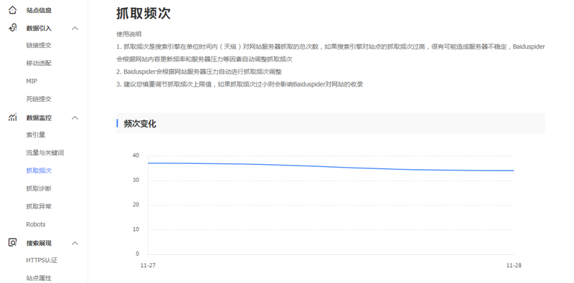Image resolution: width=574 pixels, height=283 pixels.
Task: Open 站点信息 in the sidebar
Action: coord(39,10)
